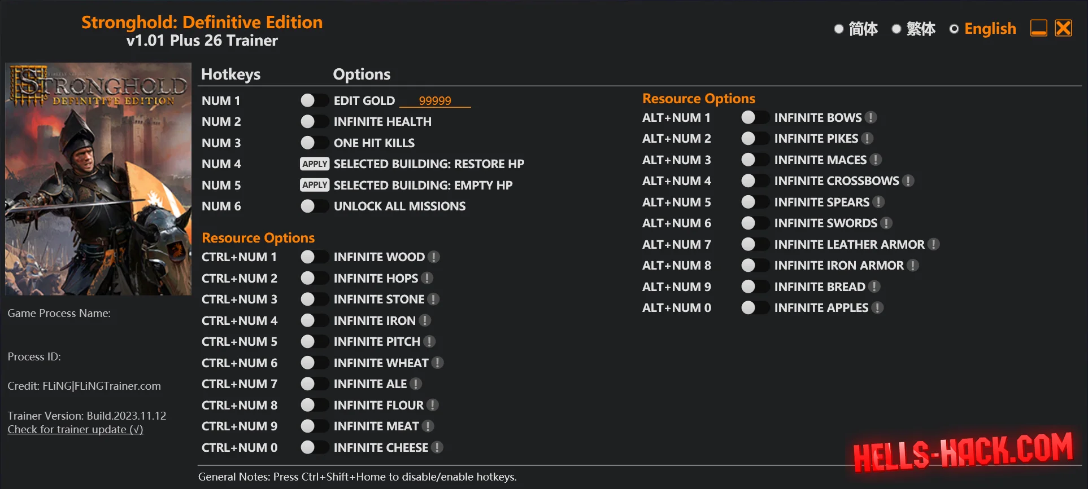Close the trainer with the X icon
The image size is (1088, 489).
1063,28
